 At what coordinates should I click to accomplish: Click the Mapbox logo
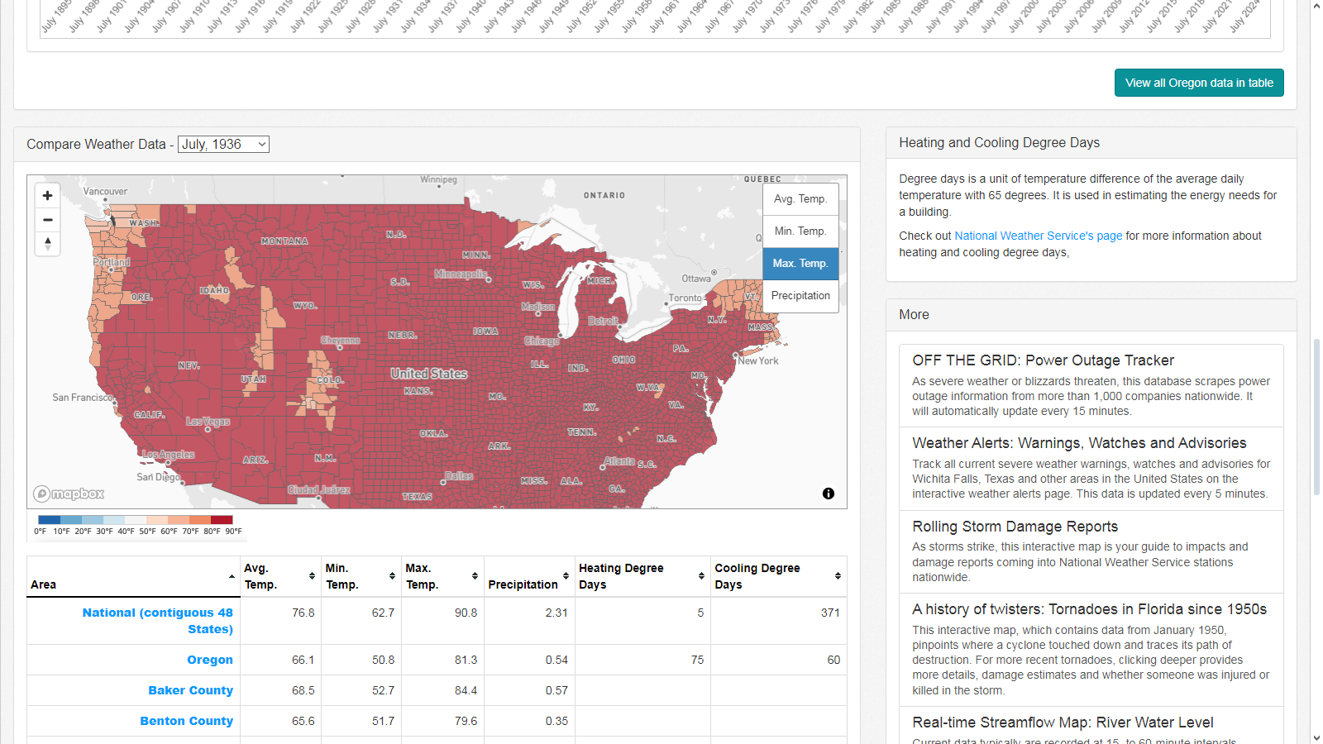[x=69, y=494]
